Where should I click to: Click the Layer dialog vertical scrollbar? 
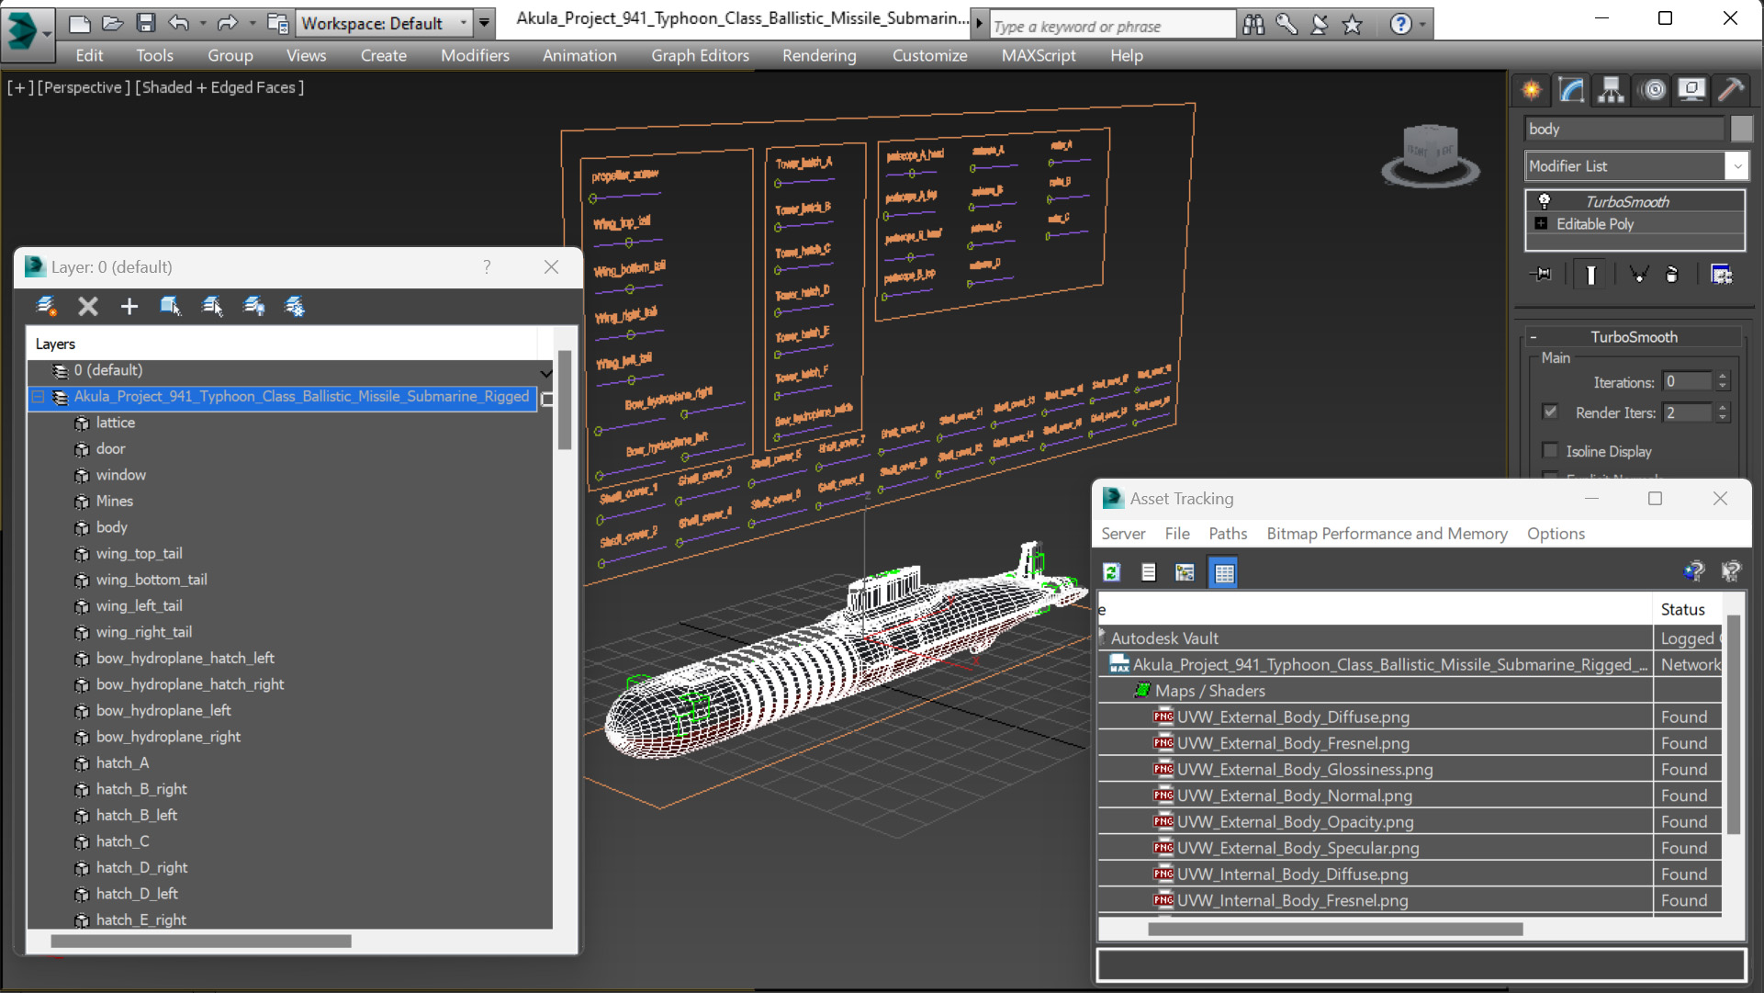click(564, 401)
